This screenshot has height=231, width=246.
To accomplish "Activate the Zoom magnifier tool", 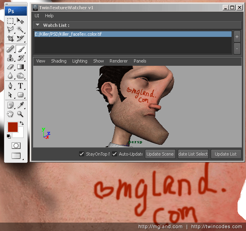I will [20, 114].
